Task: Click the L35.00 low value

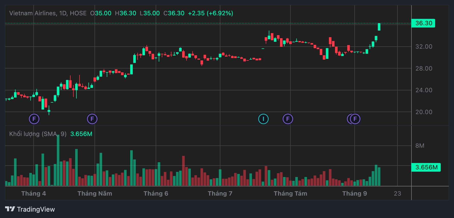Action: coord(150,13)
